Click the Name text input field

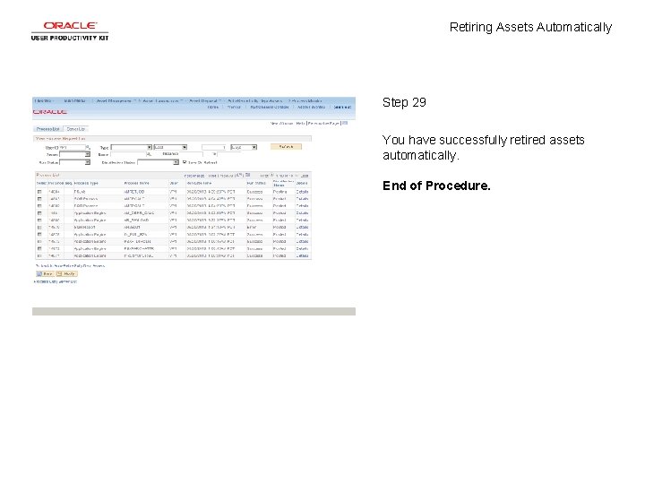coord(128,155)
